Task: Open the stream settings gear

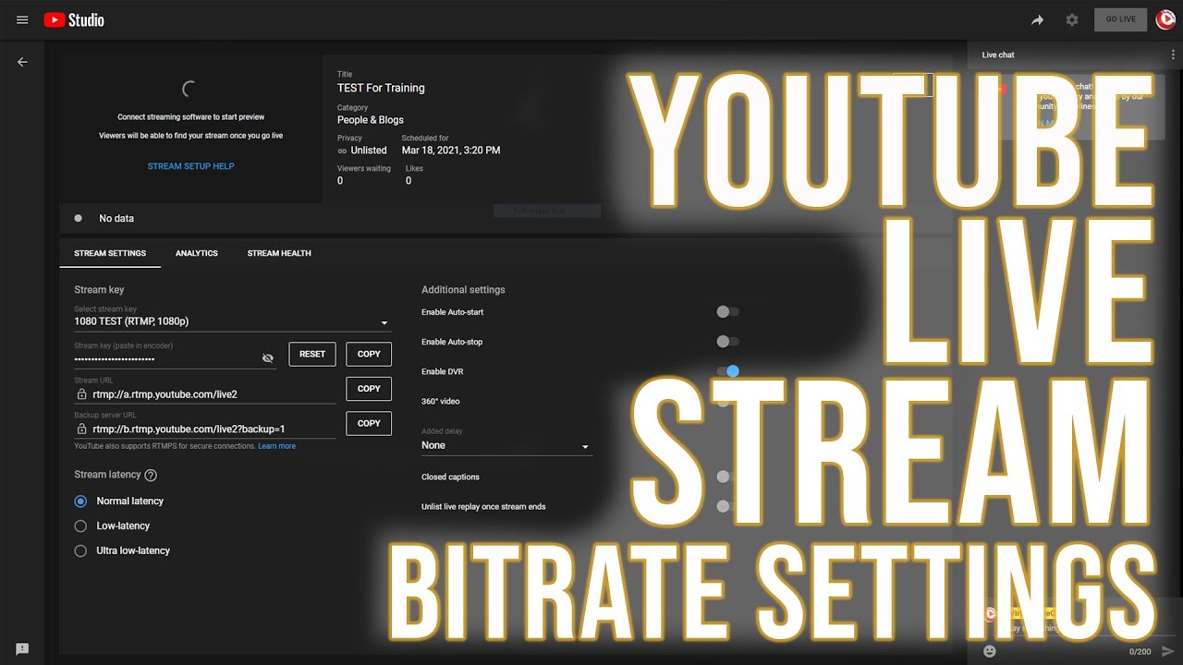Action: click(1072, 19)
